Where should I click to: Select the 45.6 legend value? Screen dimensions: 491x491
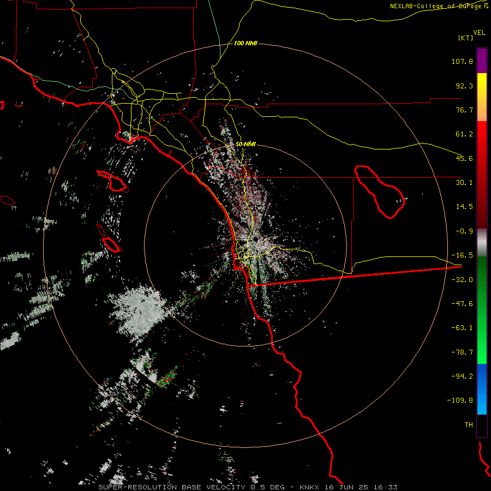click(464, 158)
